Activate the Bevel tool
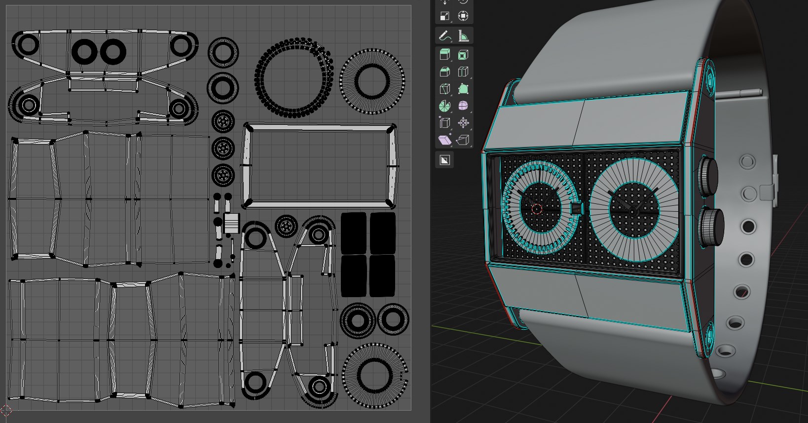Viewport: 808px width, 423px height. point(444,72)
